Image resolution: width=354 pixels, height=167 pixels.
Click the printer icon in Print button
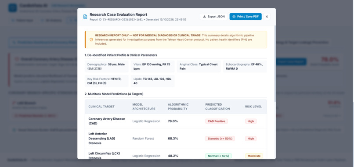[x=234, y=17]
